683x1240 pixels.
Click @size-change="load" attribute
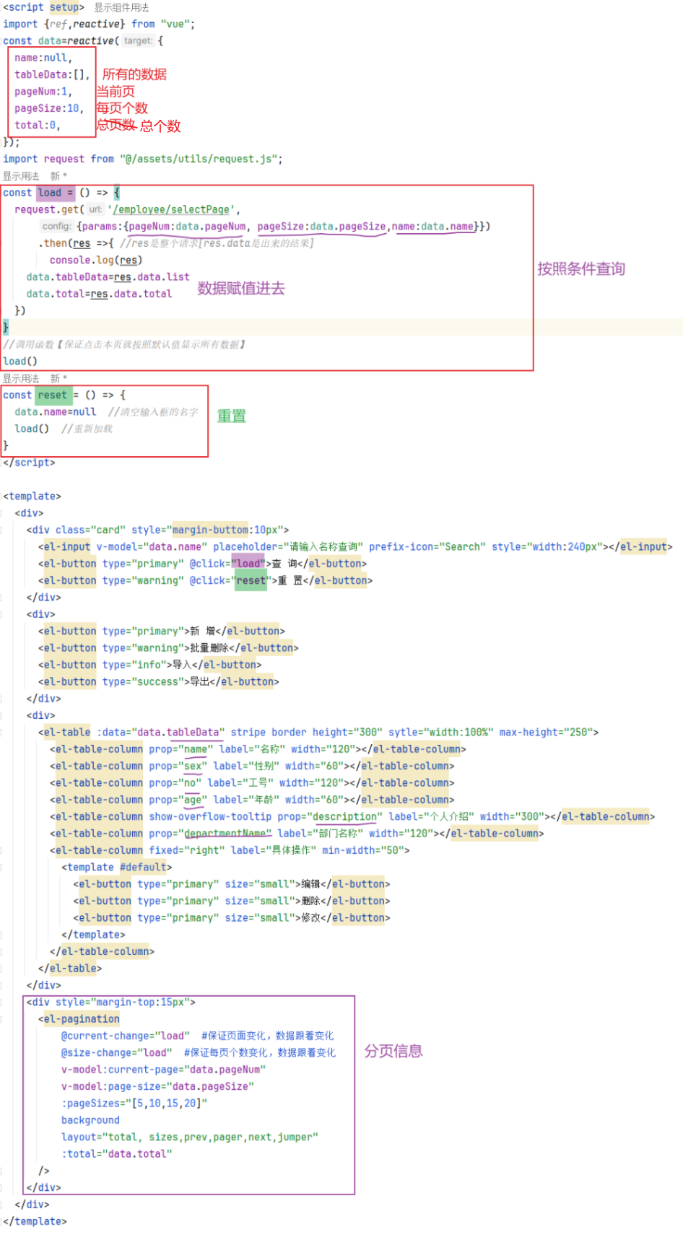[117, 1052]
